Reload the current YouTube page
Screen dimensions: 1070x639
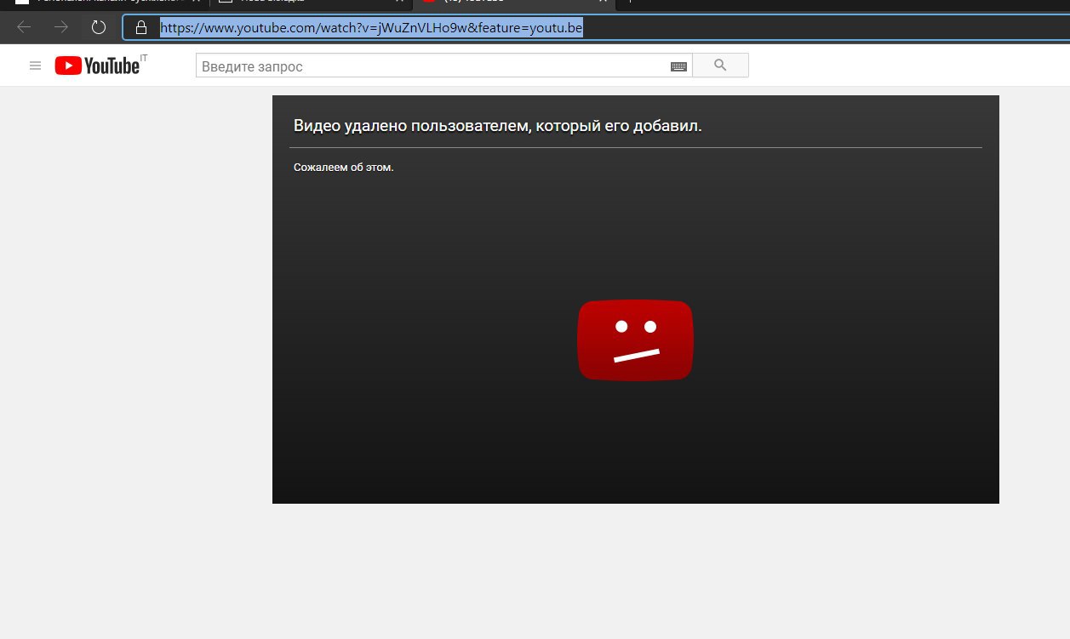pyautogui.click(x=99, y=27)
